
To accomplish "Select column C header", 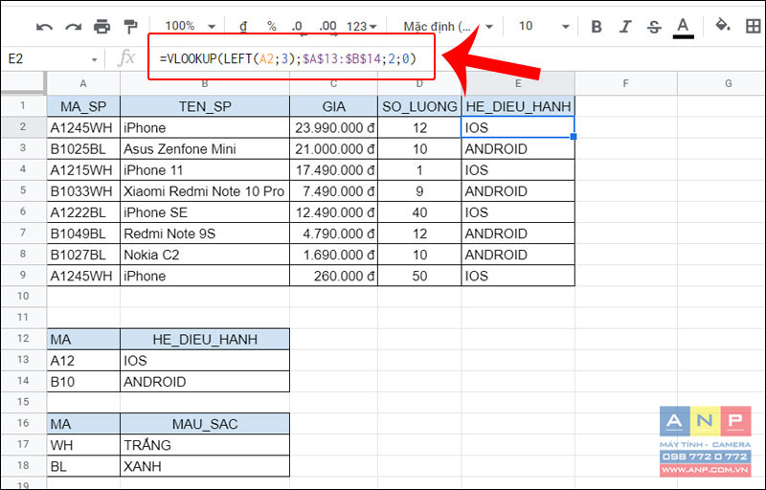I will (333, 83).
